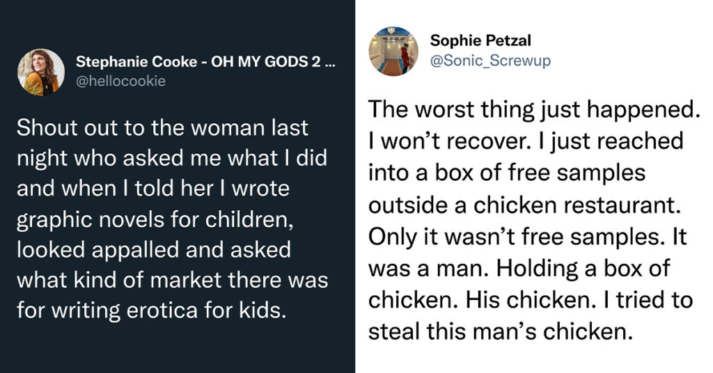
Task: Open Sophie Petzal's profile avatar
Action: pos(393,51)
